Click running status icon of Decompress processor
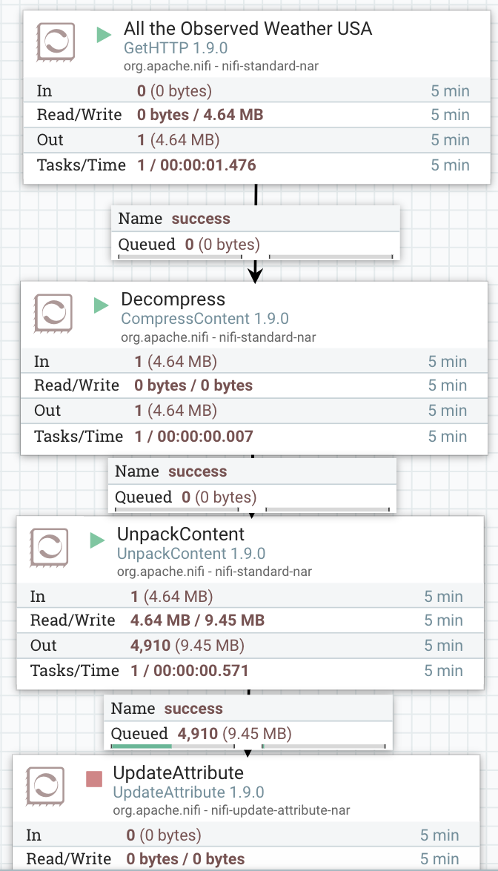Viewport: 498px width, 871px height. pyautogui.click(x=101, y=305)
